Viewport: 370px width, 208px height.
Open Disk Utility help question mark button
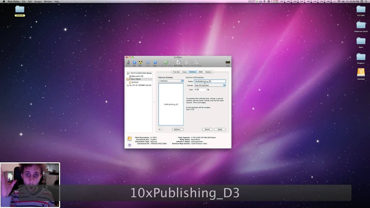click(x=129, y=145)
